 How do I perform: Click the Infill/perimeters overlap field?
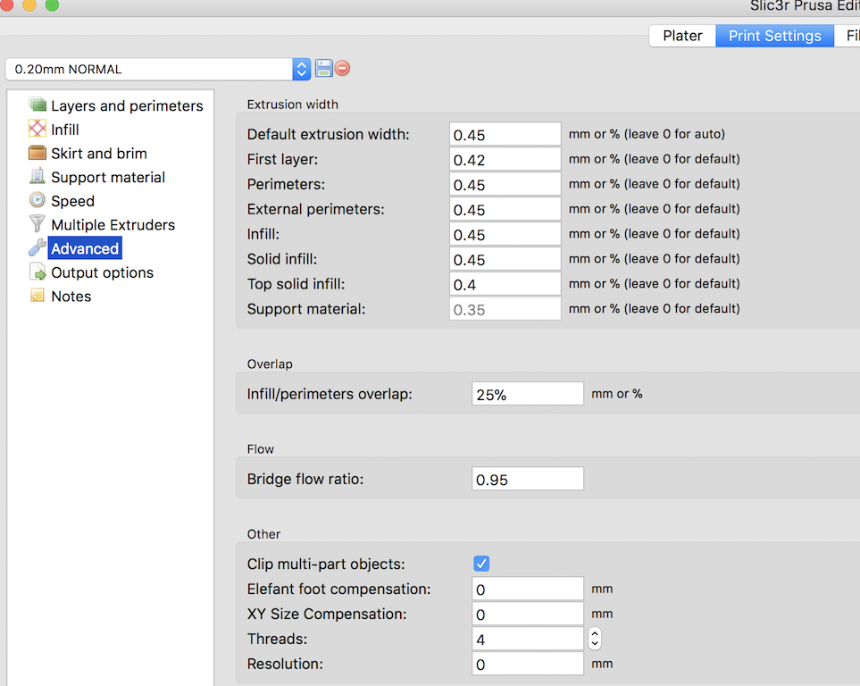527,394
